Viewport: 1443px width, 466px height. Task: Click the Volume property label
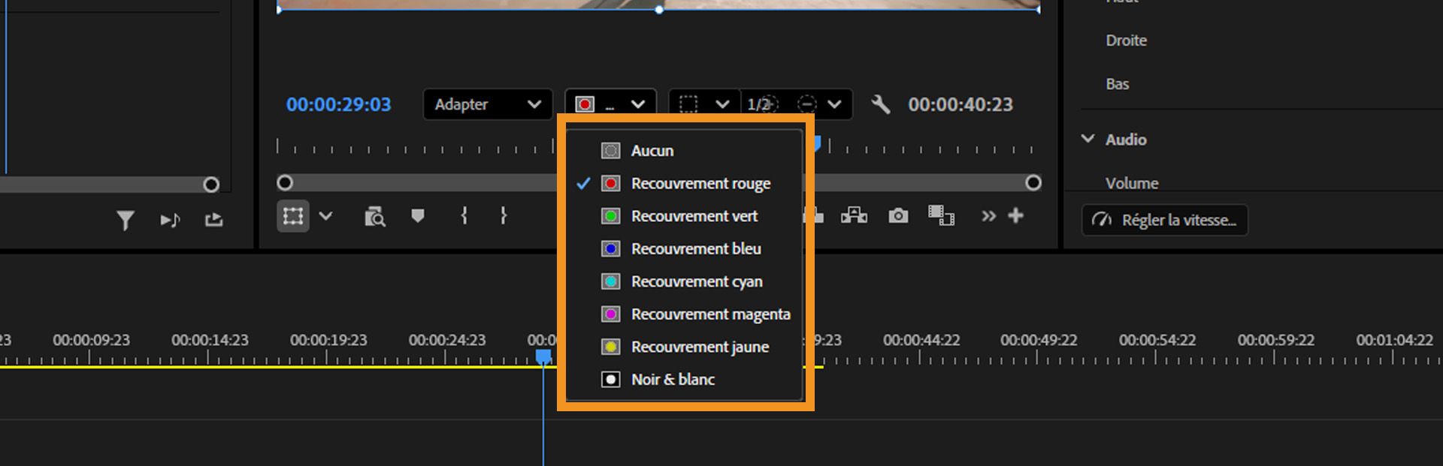pyautogui.click(x=1132, y=183)
